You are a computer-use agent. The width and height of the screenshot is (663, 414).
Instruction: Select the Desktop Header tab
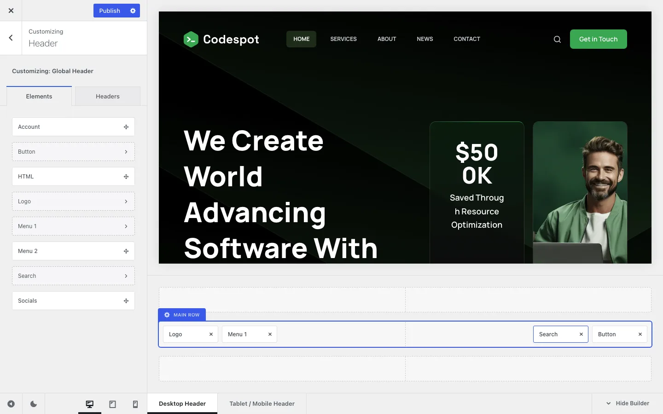(x=182, y=403)
